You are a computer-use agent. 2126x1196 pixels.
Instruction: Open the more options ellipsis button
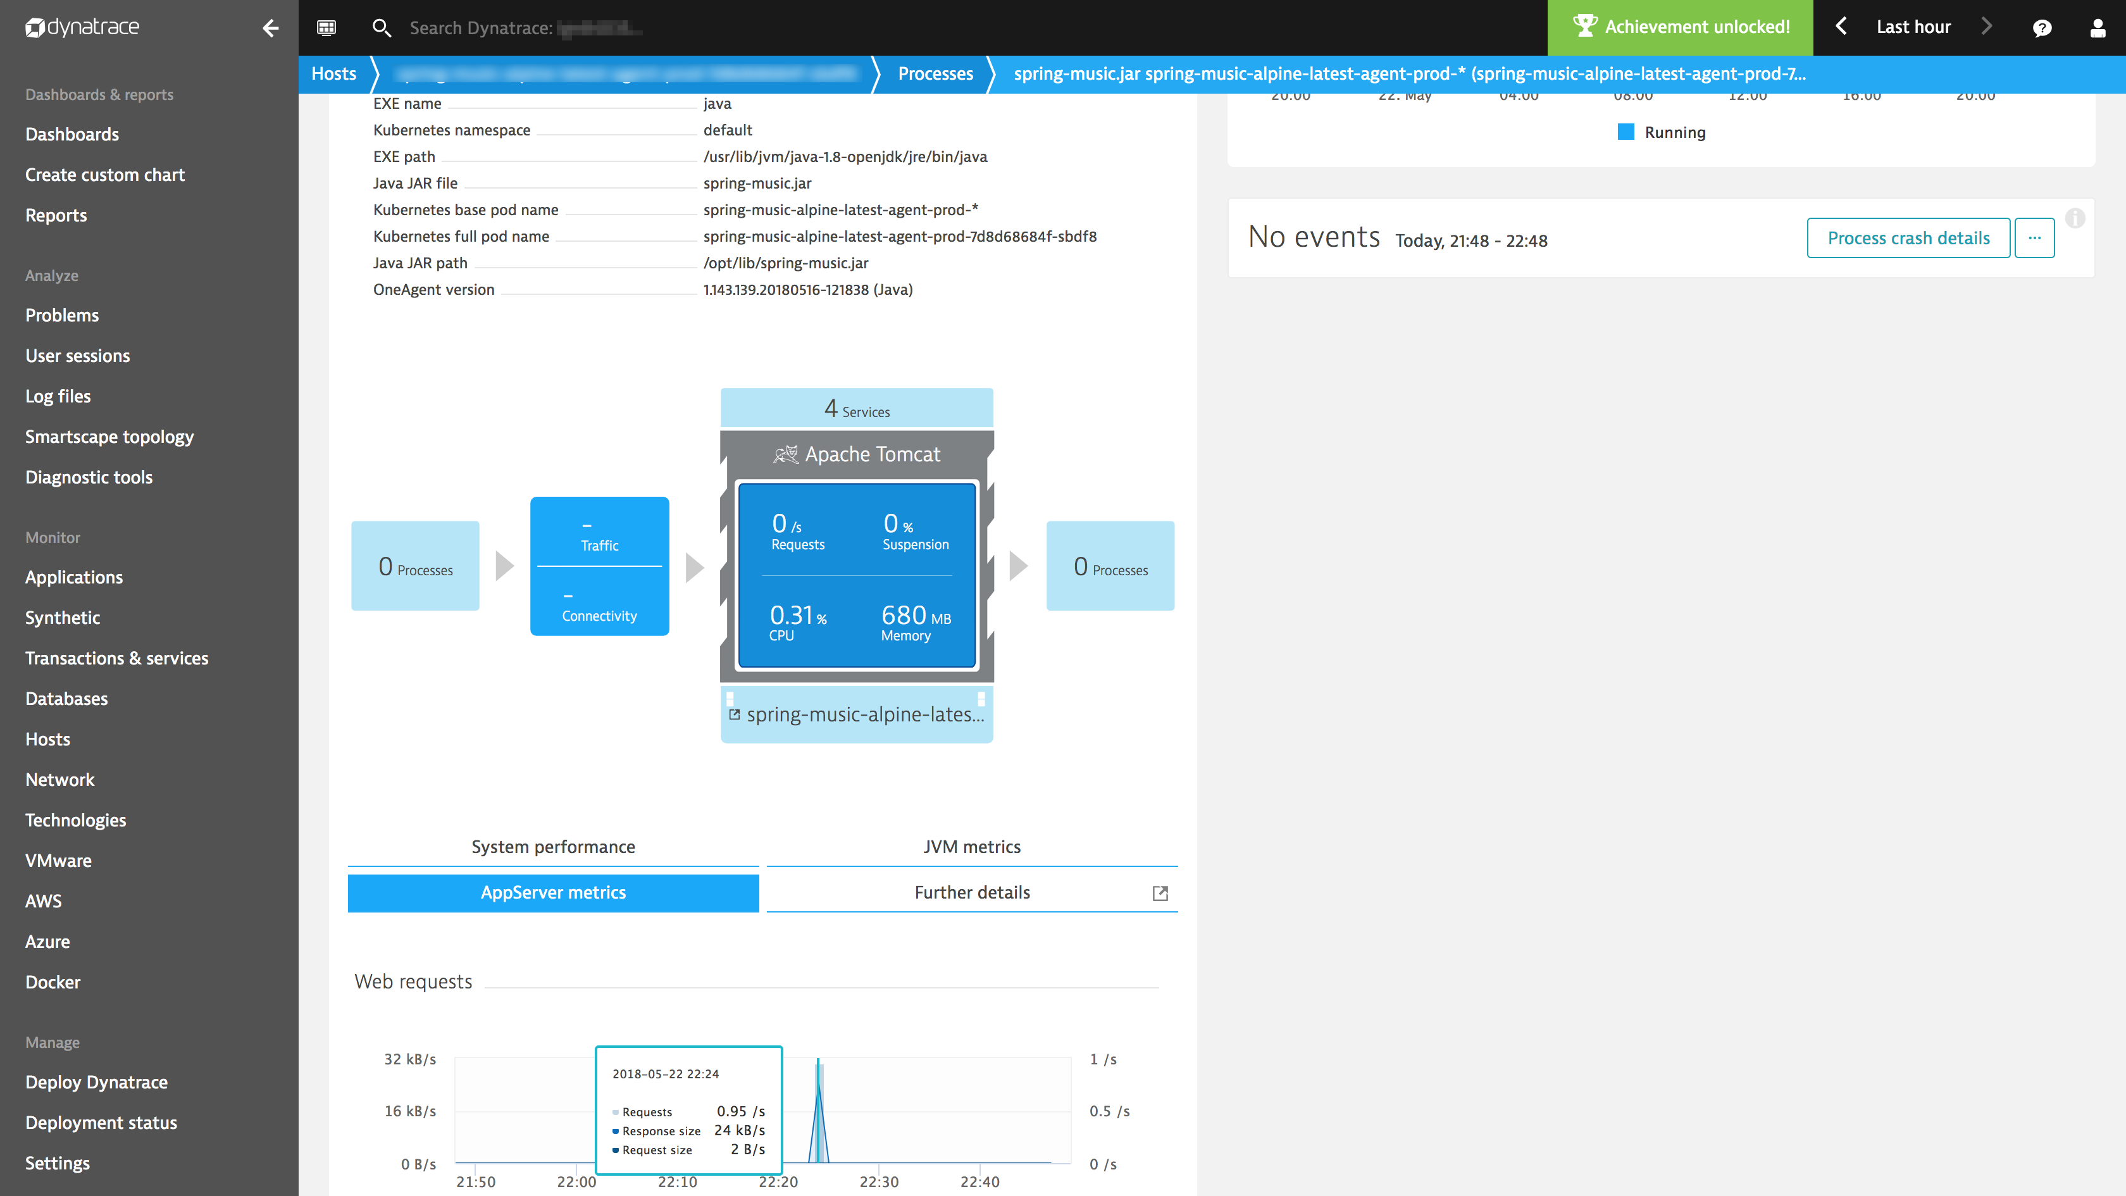2034,238
